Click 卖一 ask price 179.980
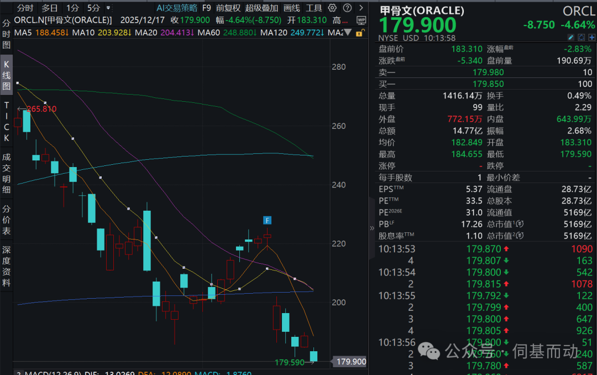This screenshot has height=375, width=597. [x=488, y=72]
